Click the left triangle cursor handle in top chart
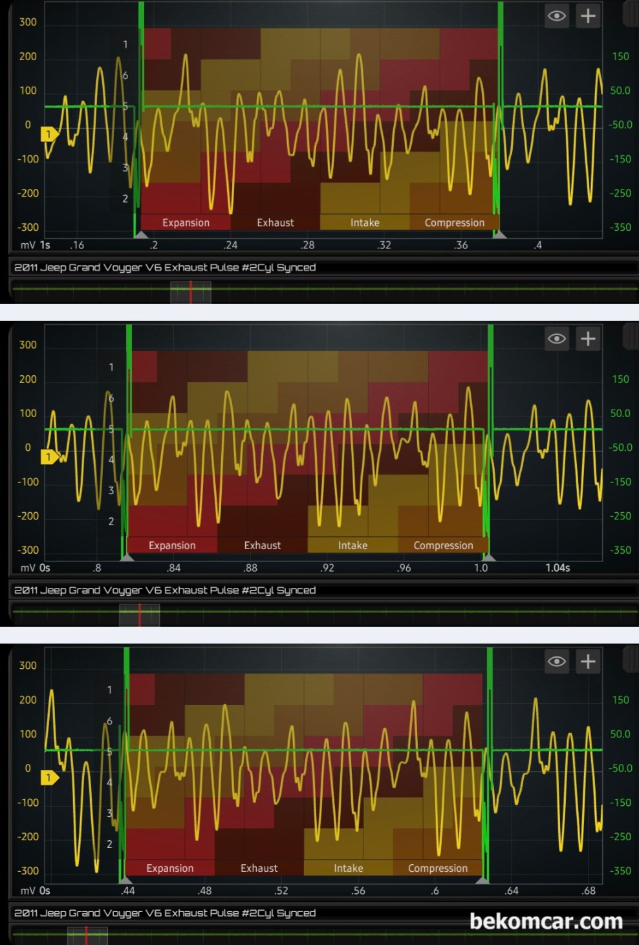This screenshot has width=639, height=945. [140, 234]
